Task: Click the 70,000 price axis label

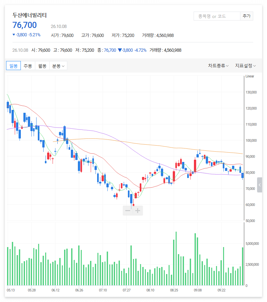Action: 250,189
